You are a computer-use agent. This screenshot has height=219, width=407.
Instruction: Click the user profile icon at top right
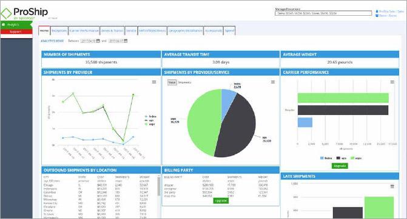tap(377, 11)
